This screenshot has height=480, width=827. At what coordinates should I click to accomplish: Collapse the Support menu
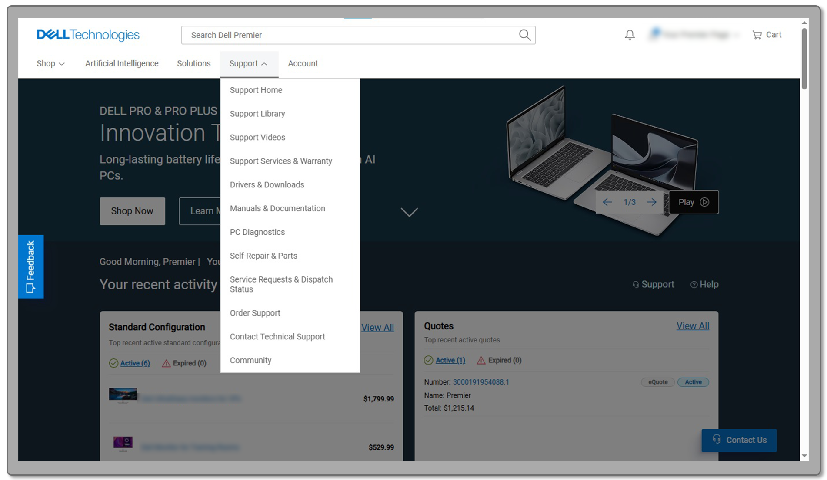249,64
